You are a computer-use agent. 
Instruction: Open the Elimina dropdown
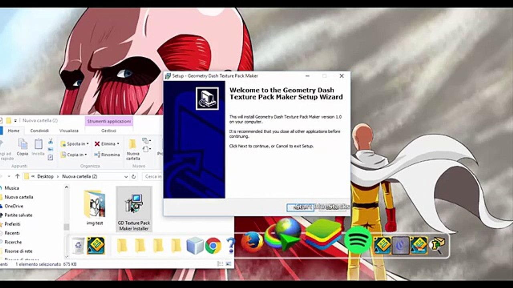pyautogui.click(x=107, y=144)
